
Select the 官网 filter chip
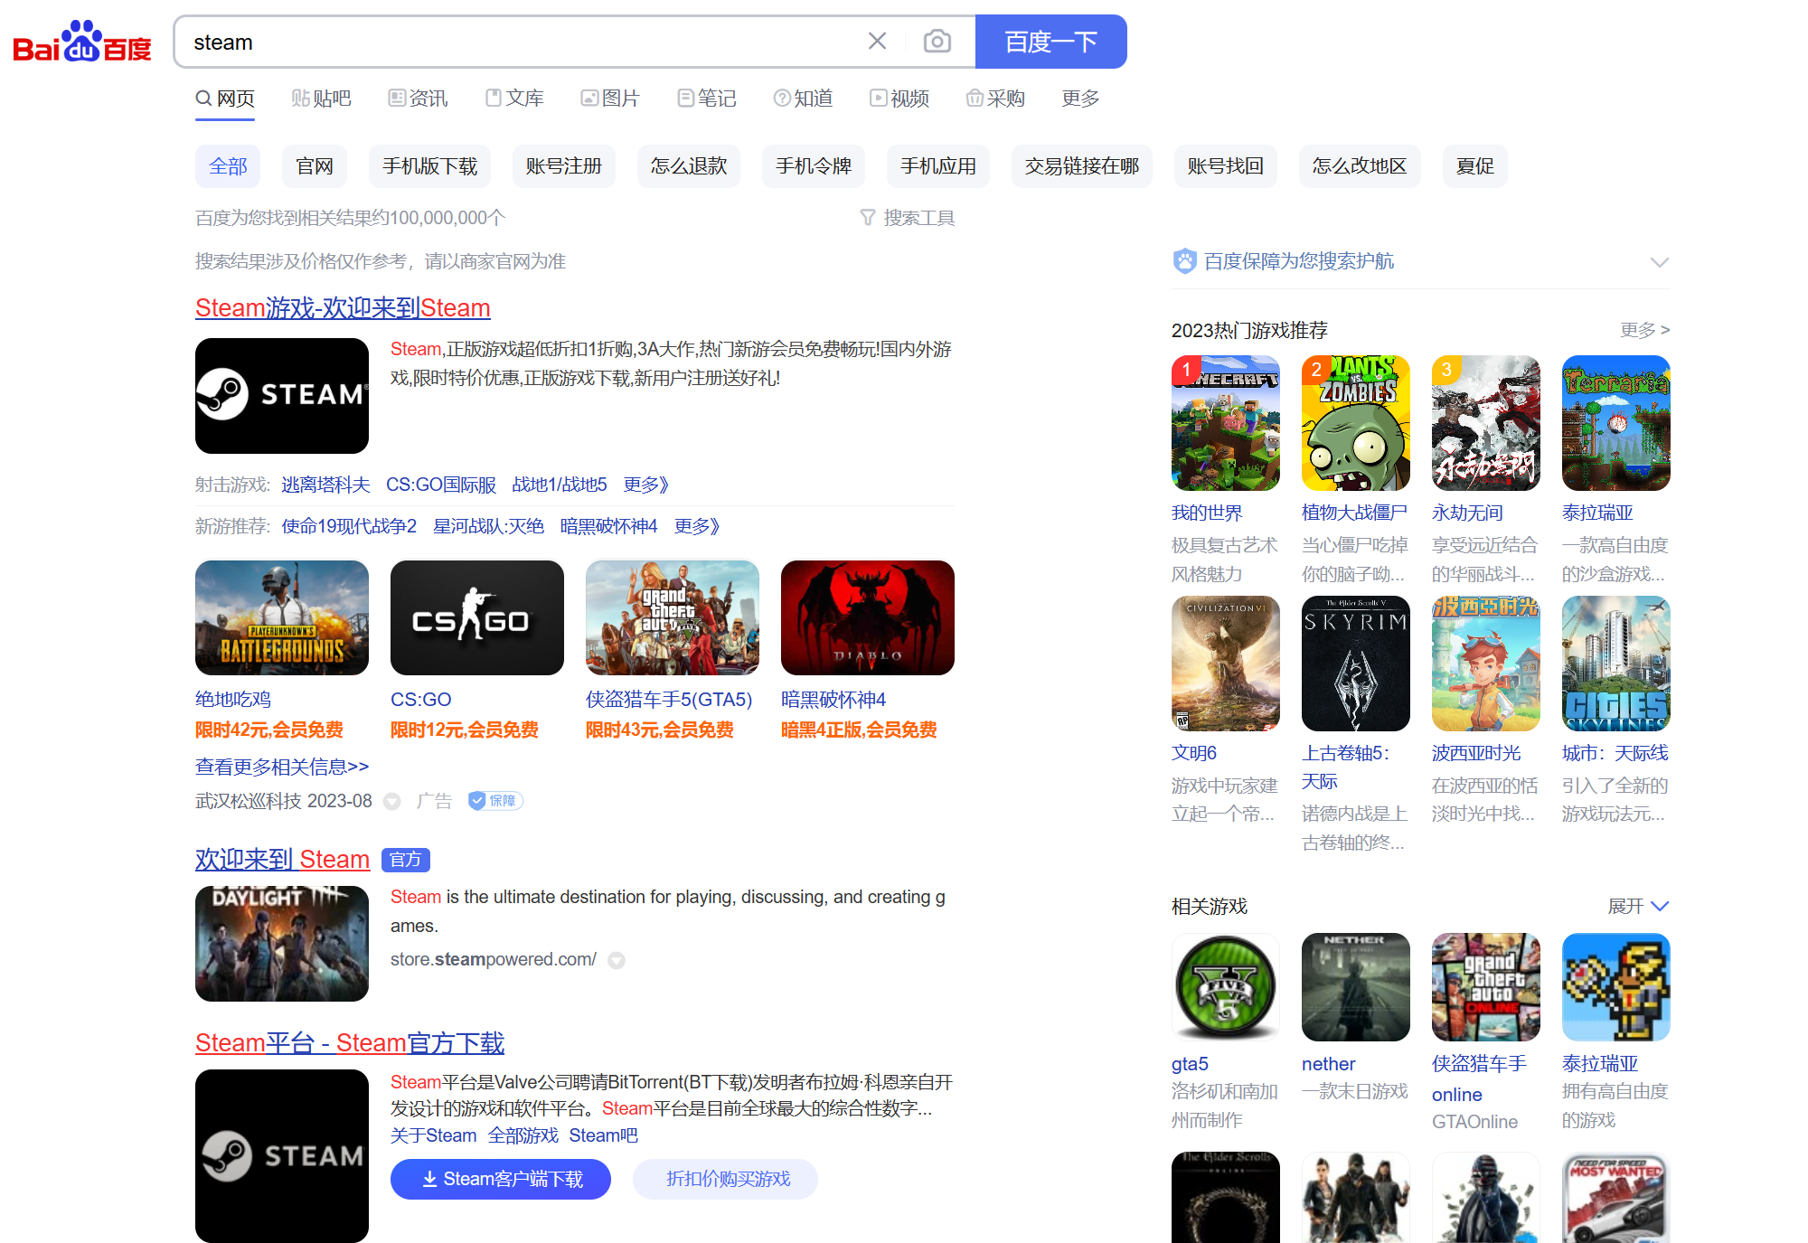(x=315, y=166)
